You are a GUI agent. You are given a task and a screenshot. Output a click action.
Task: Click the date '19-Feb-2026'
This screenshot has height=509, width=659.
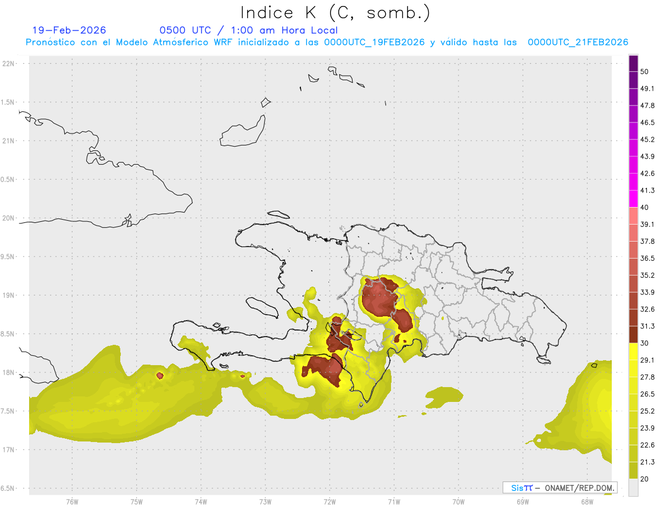[69, 31]
